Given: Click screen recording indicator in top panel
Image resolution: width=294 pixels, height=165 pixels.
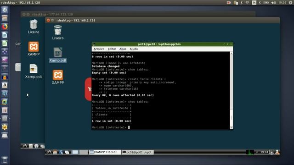Looking at the screenshot, I should [x=229, y=3].
